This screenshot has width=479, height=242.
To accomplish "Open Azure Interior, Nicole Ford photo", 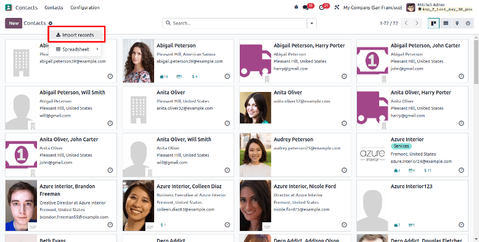I will [x=255, y=206].
